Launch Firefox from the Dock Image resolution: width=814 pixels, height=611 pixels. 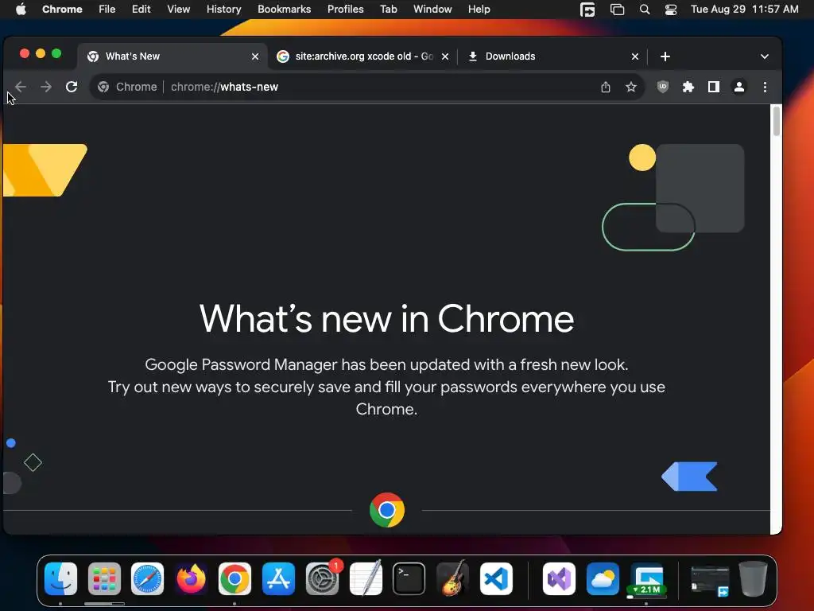point(191,579)
